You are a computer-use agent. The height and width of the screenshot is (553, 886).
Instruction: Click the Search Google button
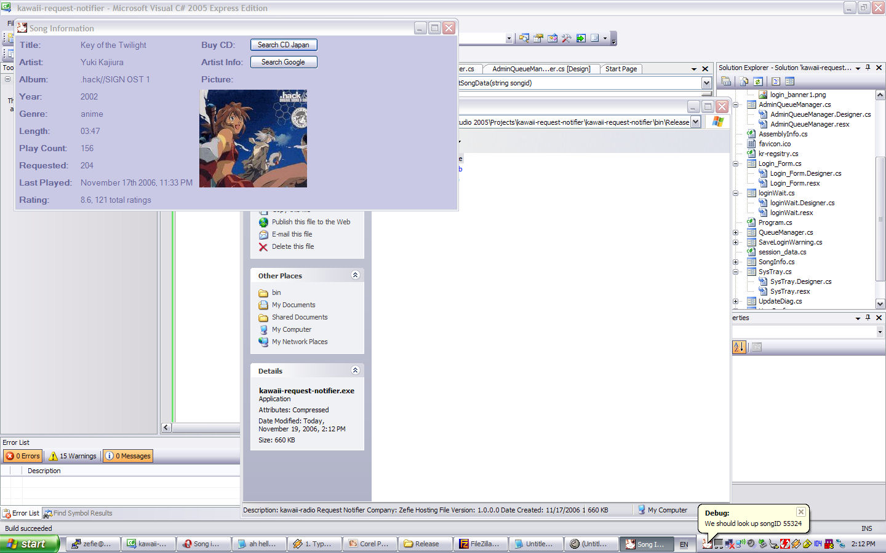point(284,62)
